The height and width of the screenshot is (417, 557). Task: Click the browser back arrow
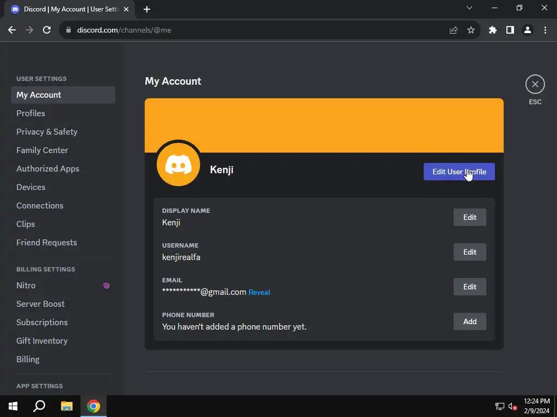12,30
